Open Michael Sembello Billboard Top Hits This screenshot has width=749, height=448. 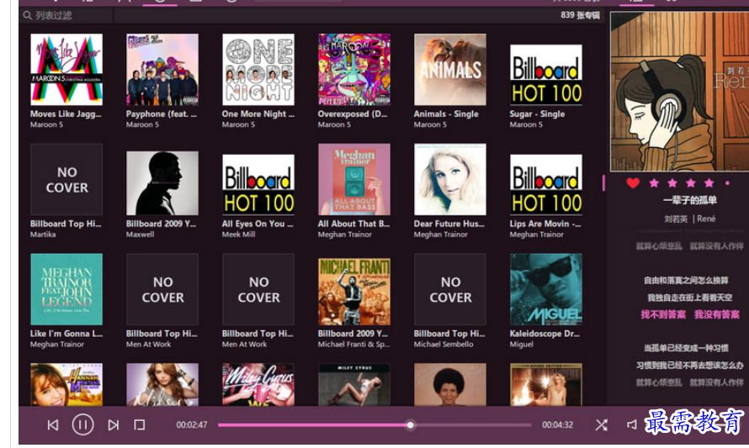pos(450,289)
